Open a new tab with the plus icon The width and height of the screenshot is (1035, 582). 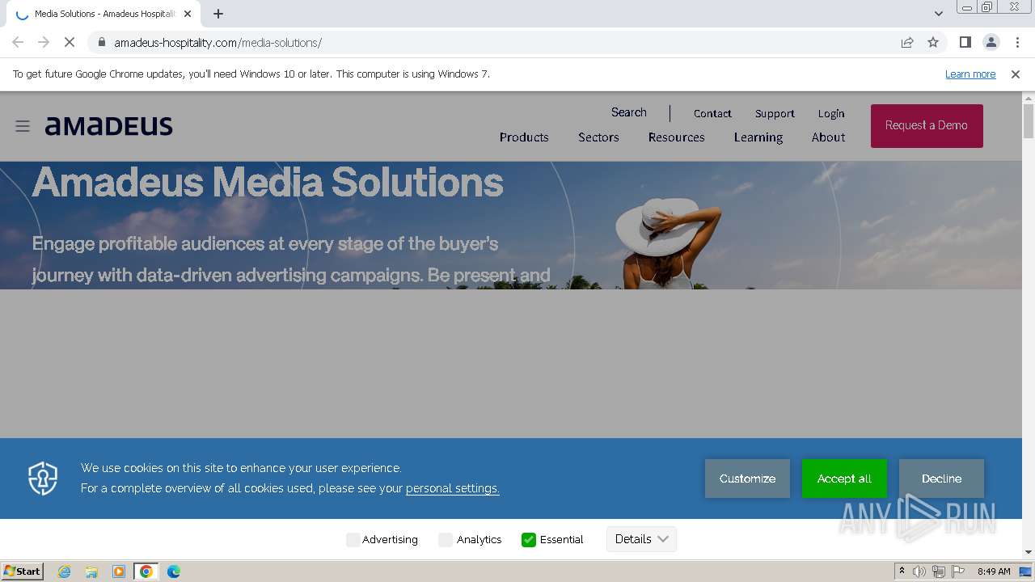pos(218,14)
